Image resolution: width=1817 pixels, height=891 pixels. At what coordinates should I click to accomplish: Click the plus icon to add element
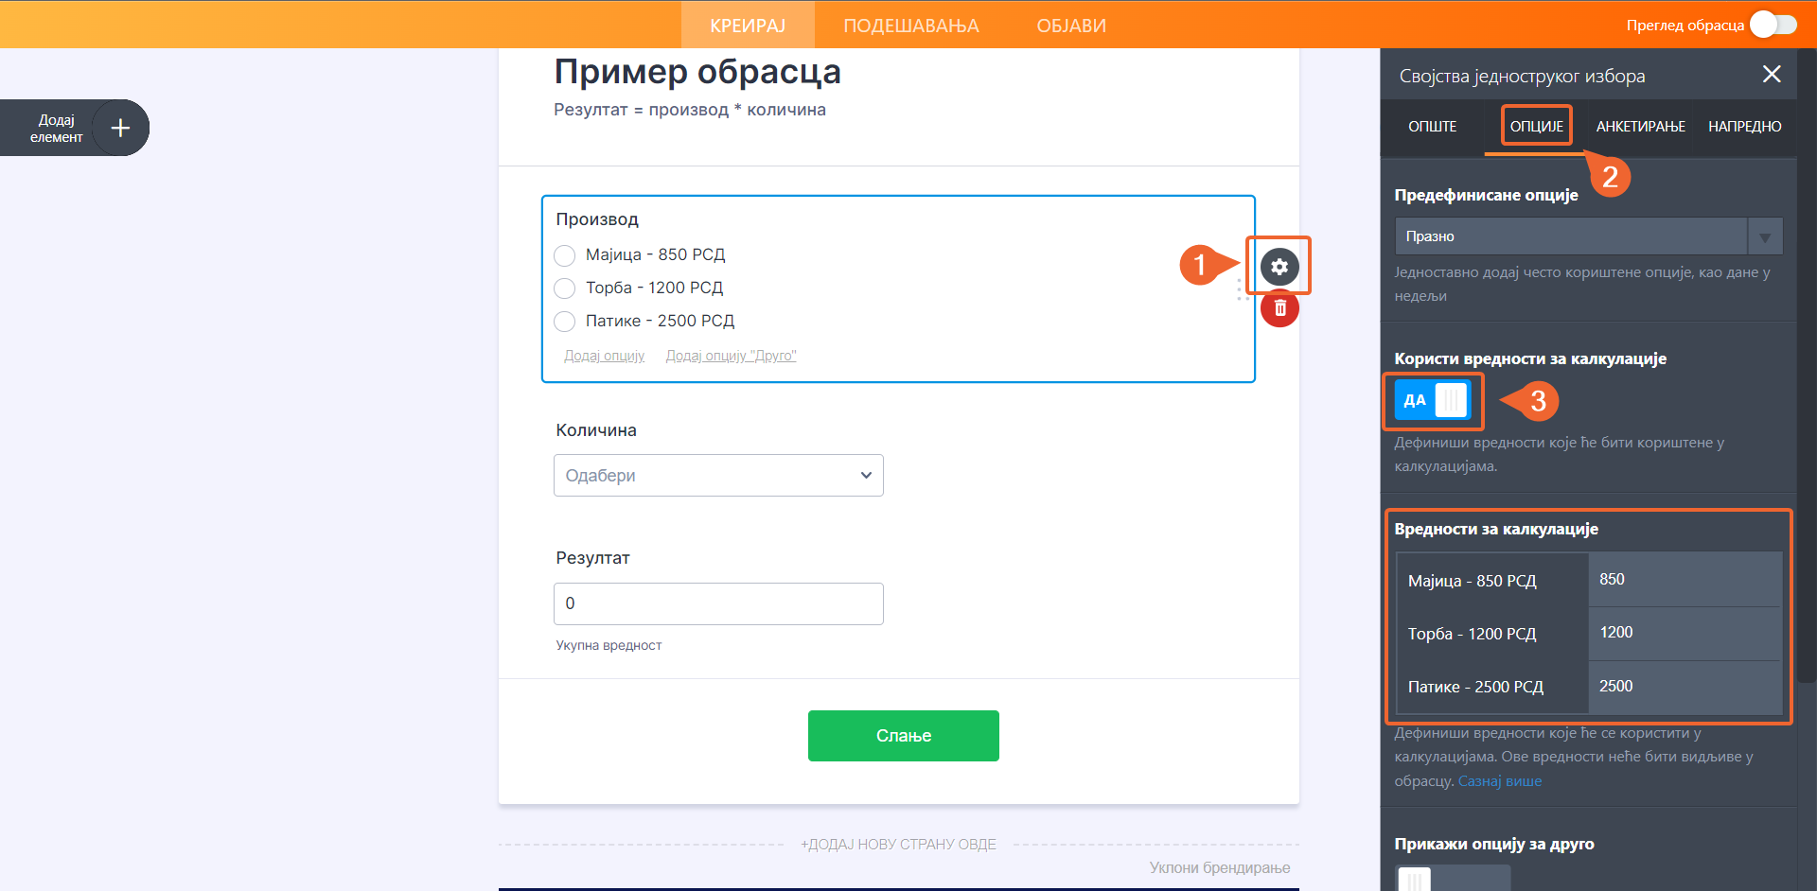pyautogui.click(x=120, y=128)
